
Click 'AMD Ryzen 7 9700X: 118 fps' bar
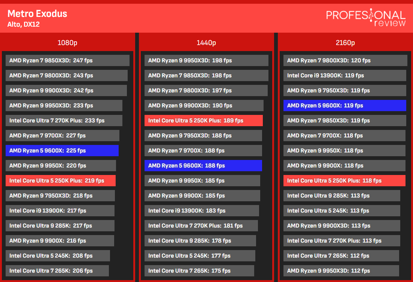tap(345, 135)
